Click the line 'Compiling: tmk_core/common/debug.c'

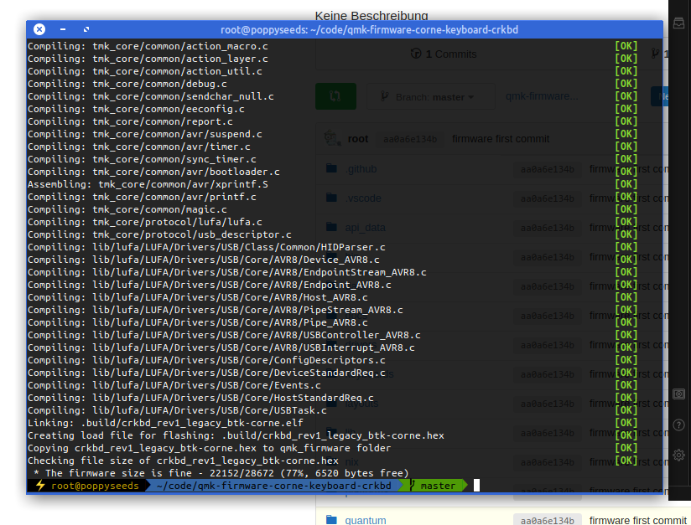click(x=127, y=84)
